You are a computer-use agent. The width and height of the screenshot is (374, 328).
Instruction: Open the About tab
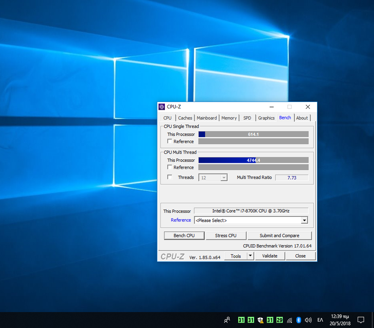pyautogui.click(x=302, y=118)
